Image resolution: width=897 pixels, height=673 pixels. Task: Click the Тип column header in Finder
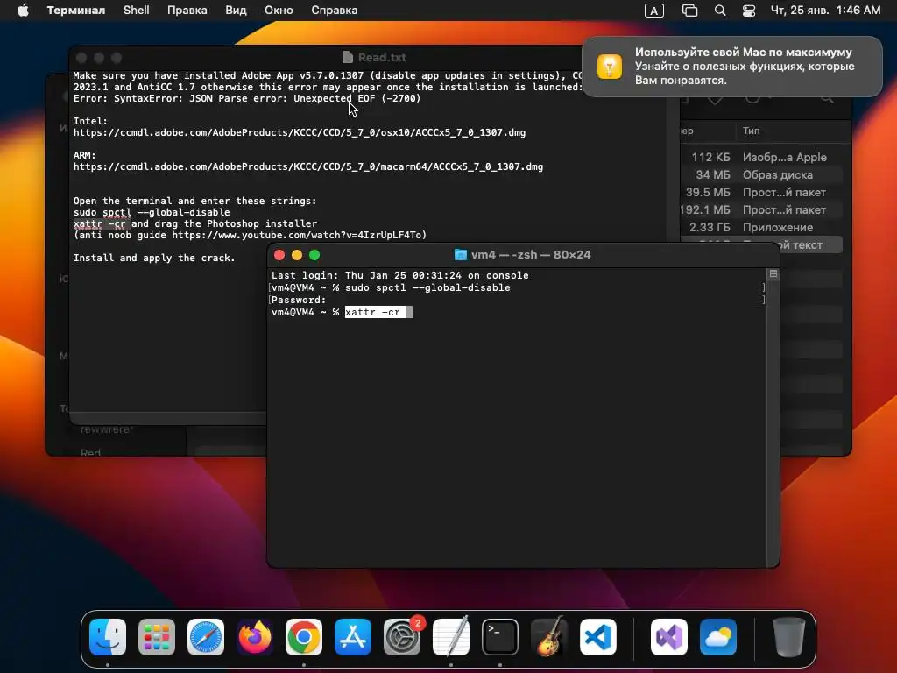coord(751,131)
